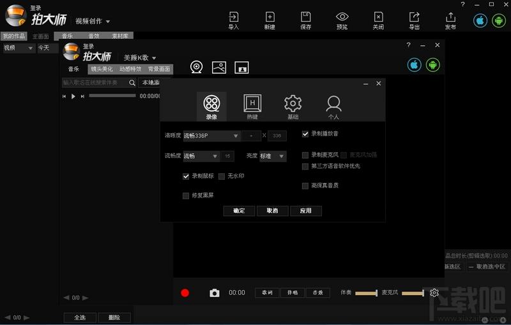Open the 今天 date filter dropdown
Screen dimensions: 511x325
[47, 48]
